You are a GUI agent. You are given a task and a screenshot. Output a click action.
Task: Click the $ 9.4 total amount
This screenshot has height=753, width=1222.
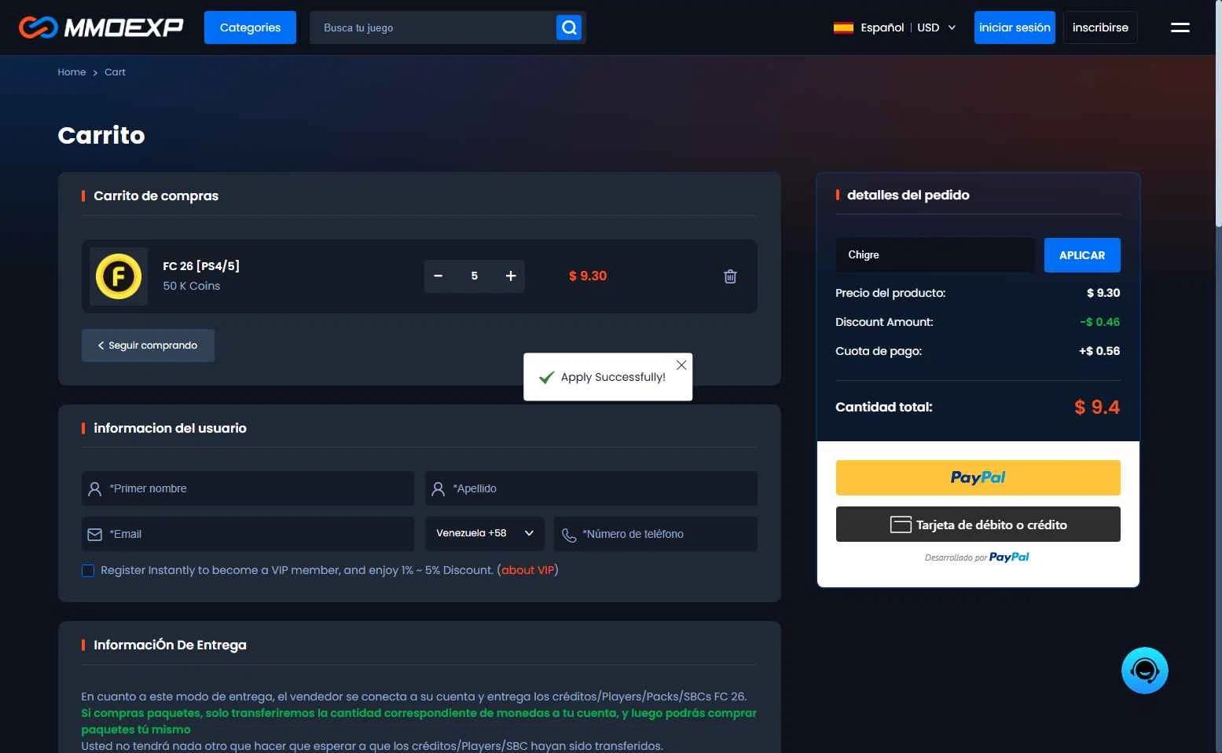click(x=1097, y=407)
